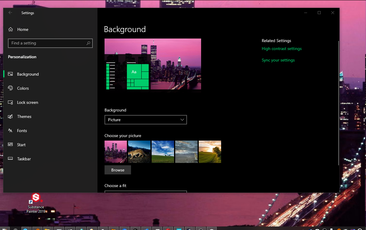Minimize the Settings window
The height and width of the screenshot is (230, 366).
pos(306,13)
